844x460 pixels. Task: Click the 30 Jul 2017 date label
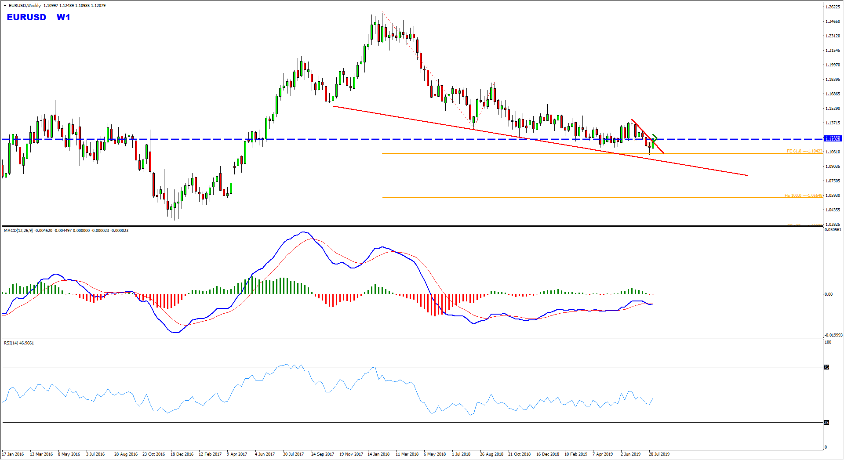(294, 454)
